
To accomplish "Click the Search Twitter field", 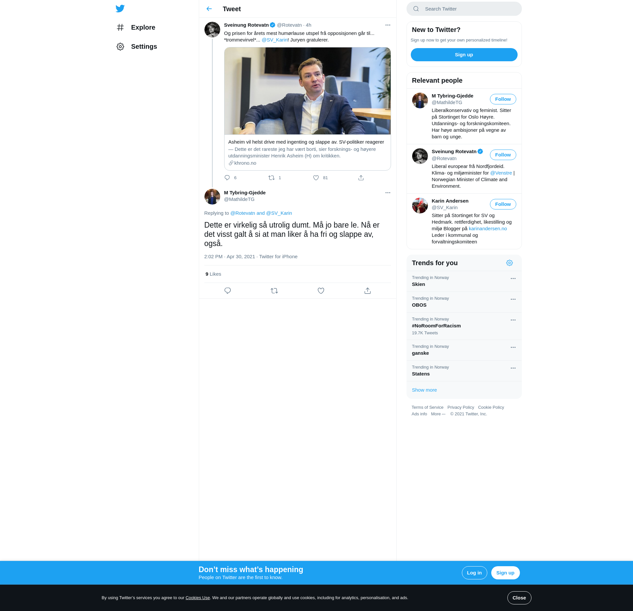I will [464, 9].
